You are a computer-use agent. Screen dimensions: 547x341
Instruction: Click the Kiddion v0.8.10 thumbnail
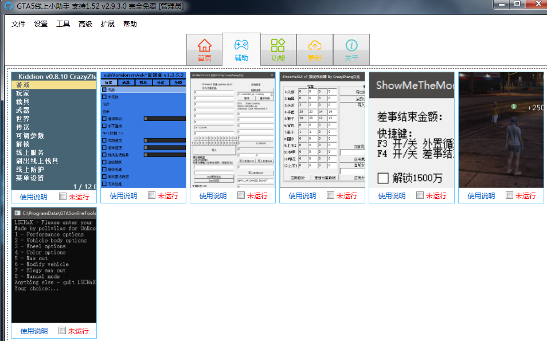tap(54, 132)
